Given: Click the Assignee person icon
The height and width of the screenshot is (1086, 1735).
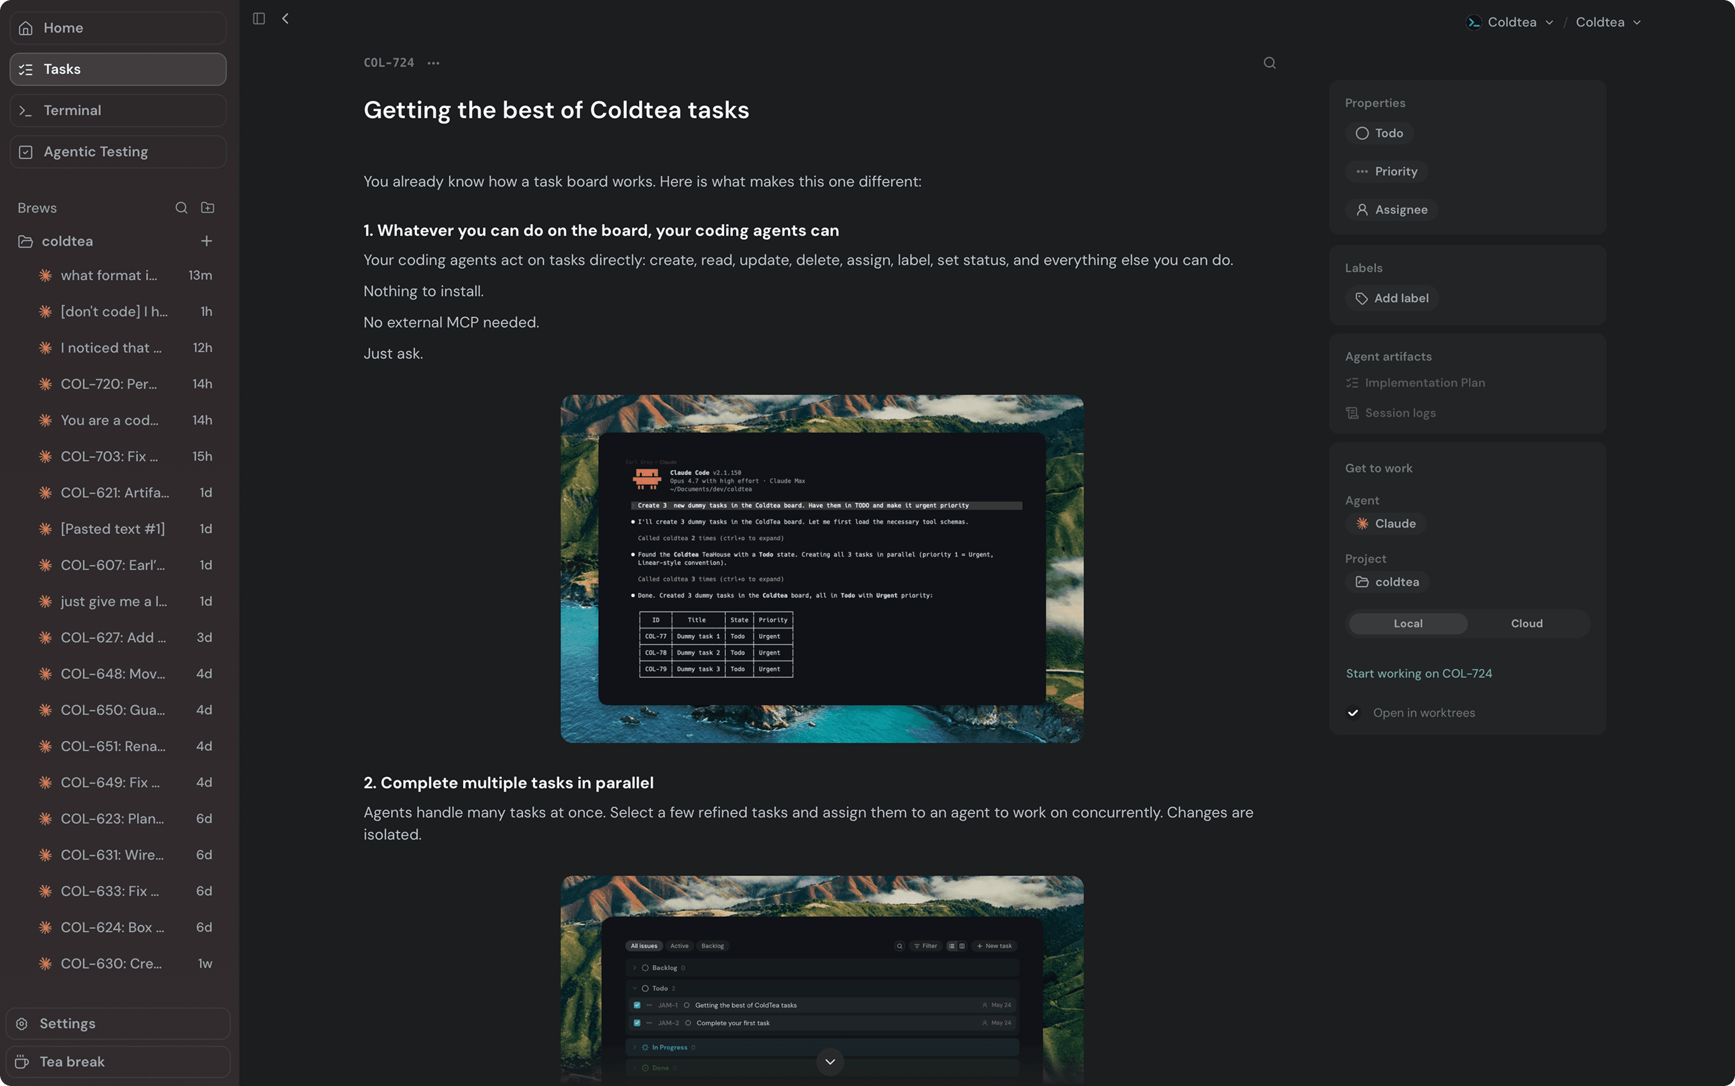Looking at the screenshot, I should pyautogui.click(x=1362, y=210).
